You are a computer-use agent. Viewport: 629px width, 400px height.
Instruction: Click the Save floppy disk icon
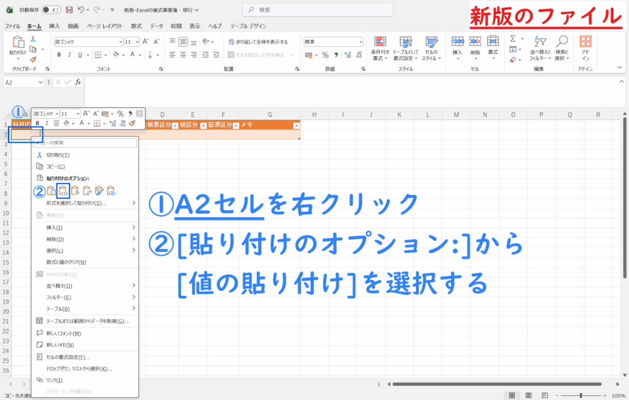(x=69, y=10)
